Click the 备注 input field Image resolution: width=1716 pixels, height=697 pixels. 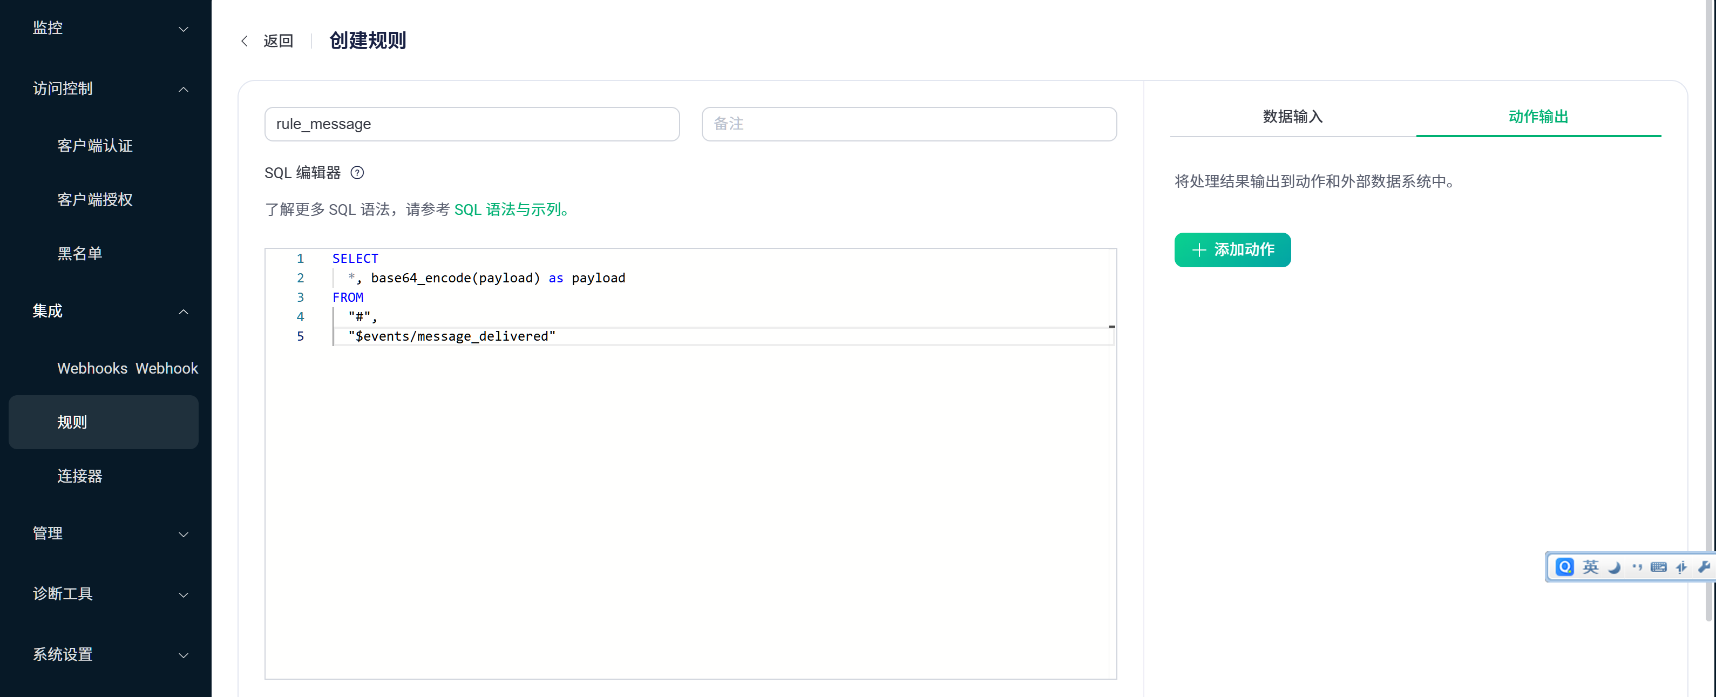pos(908,125)
